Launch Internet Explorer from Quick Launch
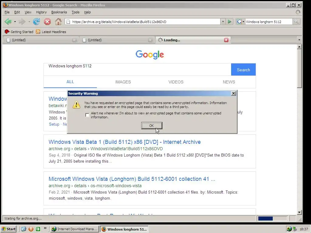This screenshot has width=311, height=233. click(24, 229)
